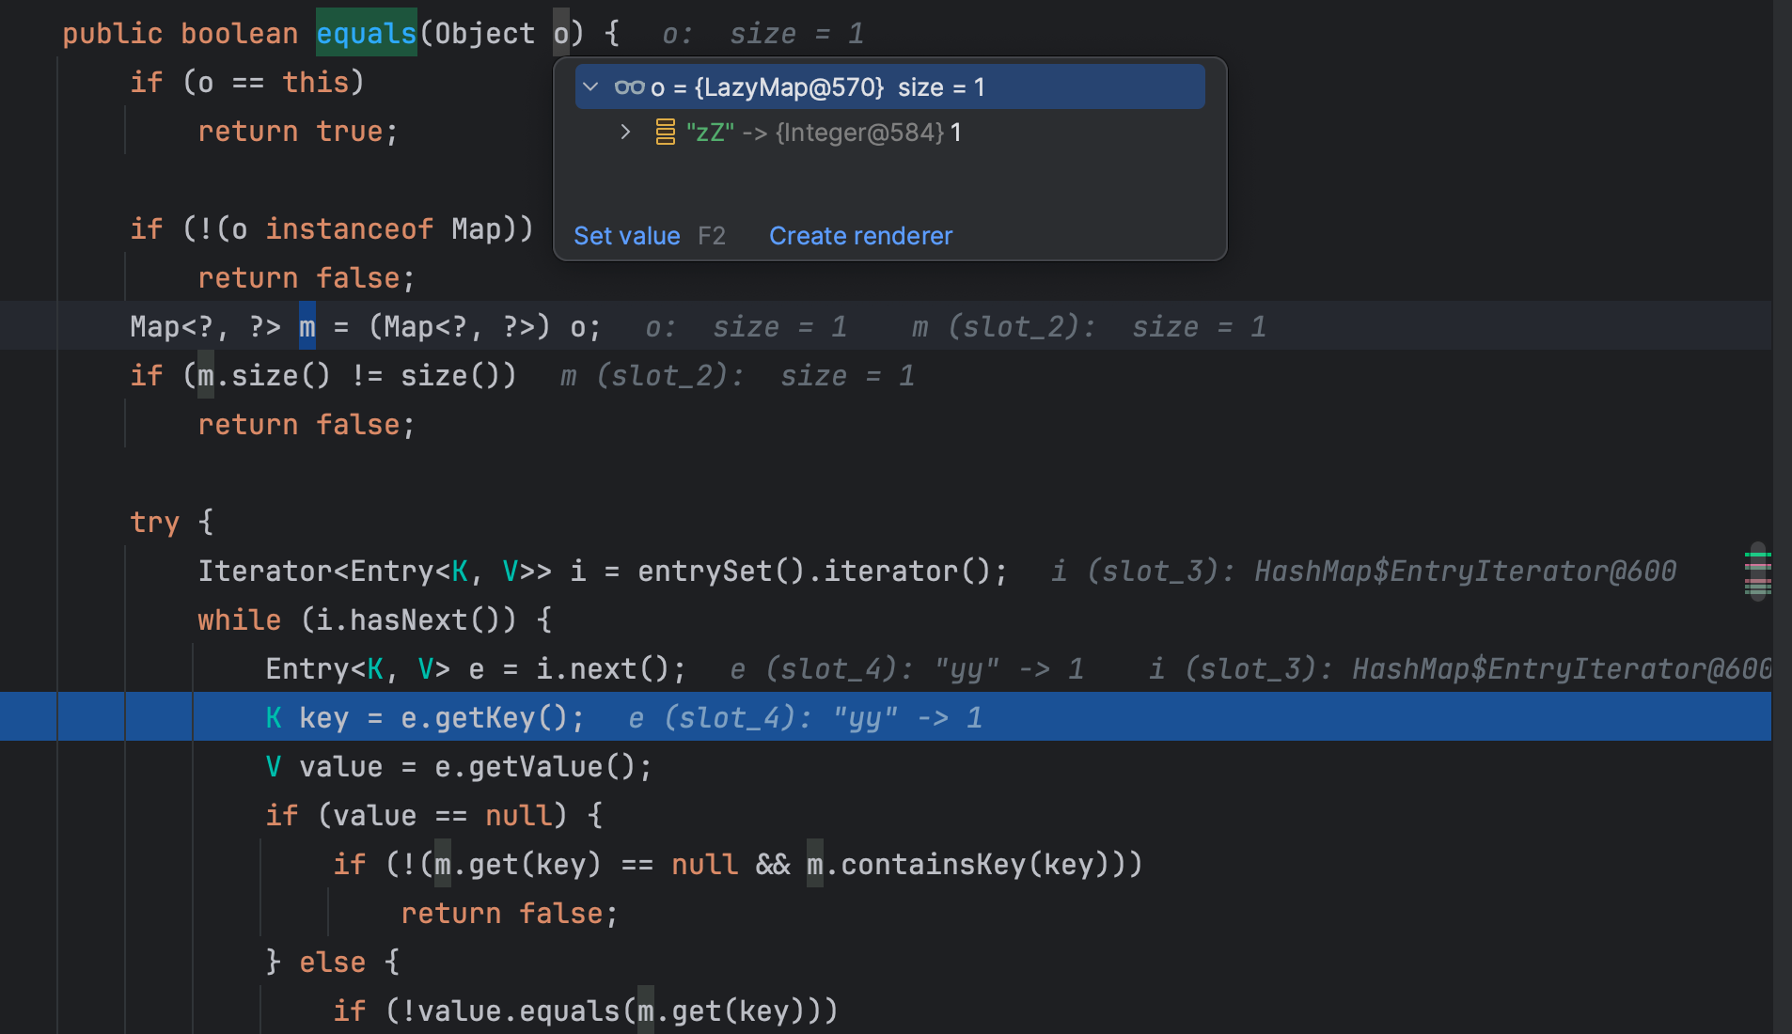Viewport: 1792px width, 1034px height.
Task: Select the "zZ" -> {Integer@584} 1 row
Action: pyautogui.click(x=889, y=133)
